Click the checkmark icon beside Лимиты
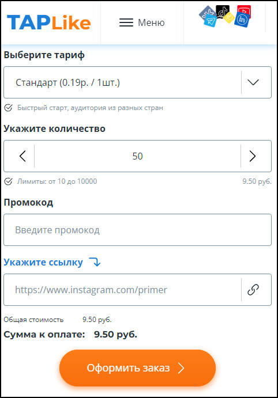Screen dimensions: 278x398 click(9, 181)
